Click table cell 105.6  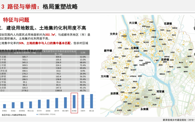click(58, 60)
